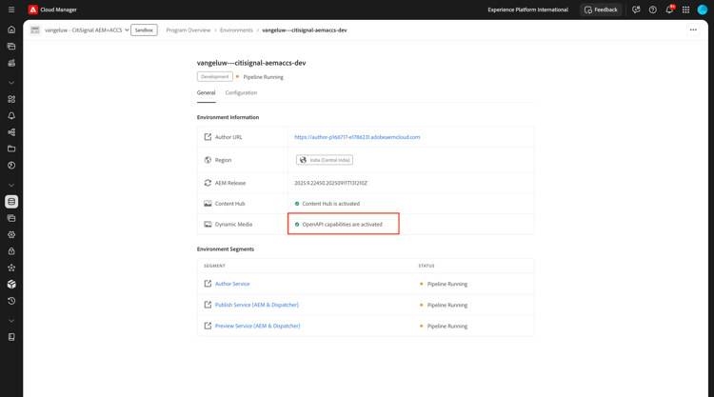Viewport: 714px width, 397px height.
Task: Open the history clock sidebar icon
Action: [11, 301]
